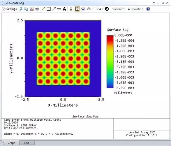Viewport: 171px width, 146px height.
Task: Click the Surface Sag color scale bar
Action: 110,61
